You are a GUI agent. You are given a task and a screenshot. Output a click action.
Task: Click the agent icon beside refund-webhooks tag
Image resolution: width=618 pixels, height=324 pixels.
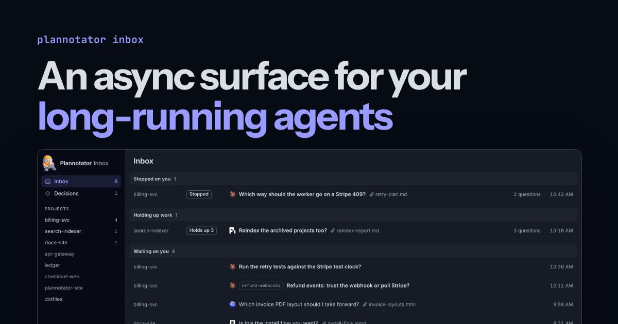[x=232, y=285]
